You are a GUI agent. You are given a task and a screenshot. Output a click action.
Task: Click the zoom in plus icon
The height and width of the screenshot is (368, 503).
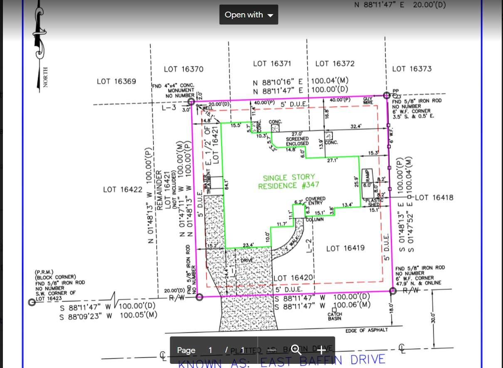321,350
